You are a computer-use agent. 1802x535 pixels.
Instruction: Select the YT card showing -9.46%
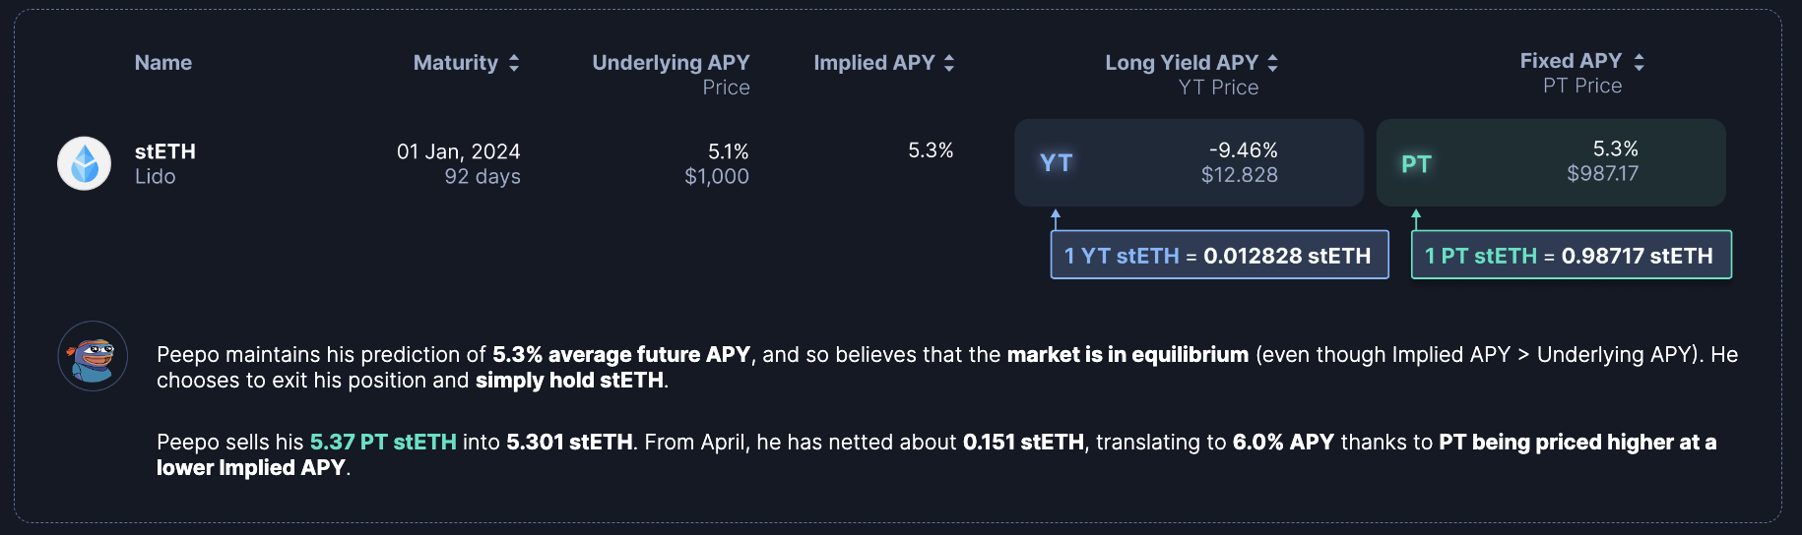[1189, 163]
